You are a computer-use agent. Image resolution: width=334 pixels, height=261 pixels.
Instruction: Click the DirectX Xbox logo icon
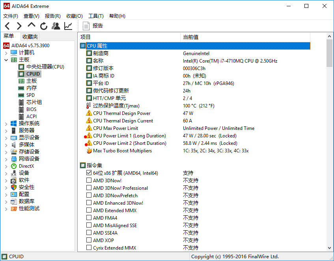14,166
